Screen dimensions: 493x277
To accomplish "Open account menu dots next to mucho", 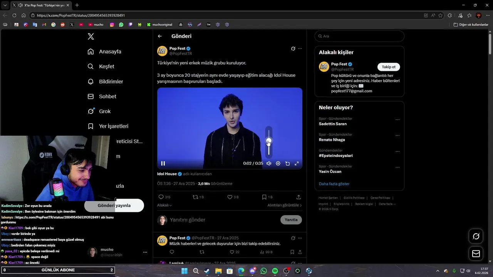I will (145, 252).
